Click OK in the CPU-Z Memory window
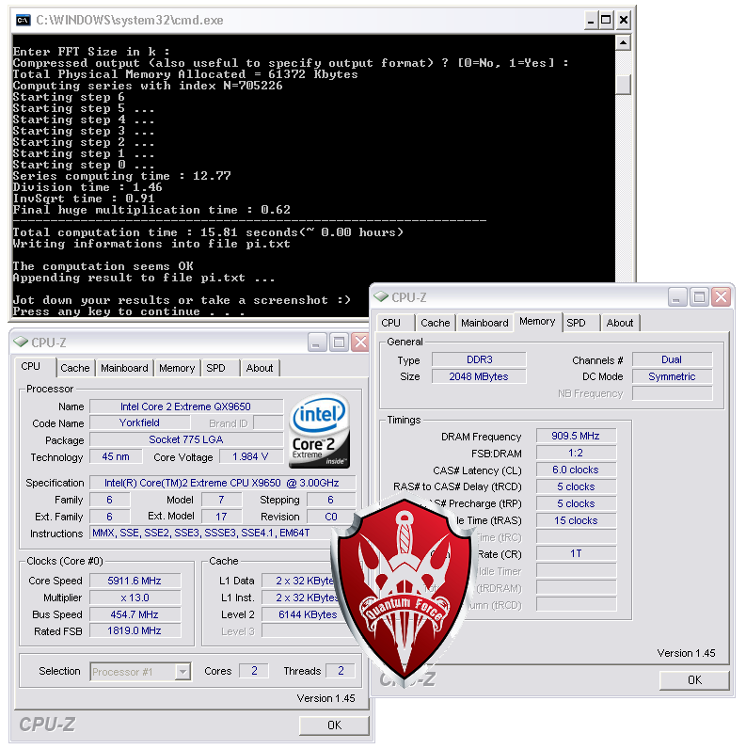 [x=694, y=680]
